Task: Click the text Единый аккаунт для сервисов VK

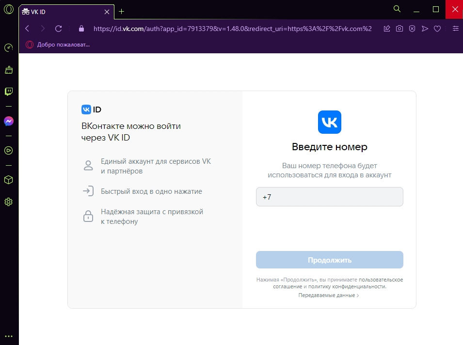Action: coord(156,161)
